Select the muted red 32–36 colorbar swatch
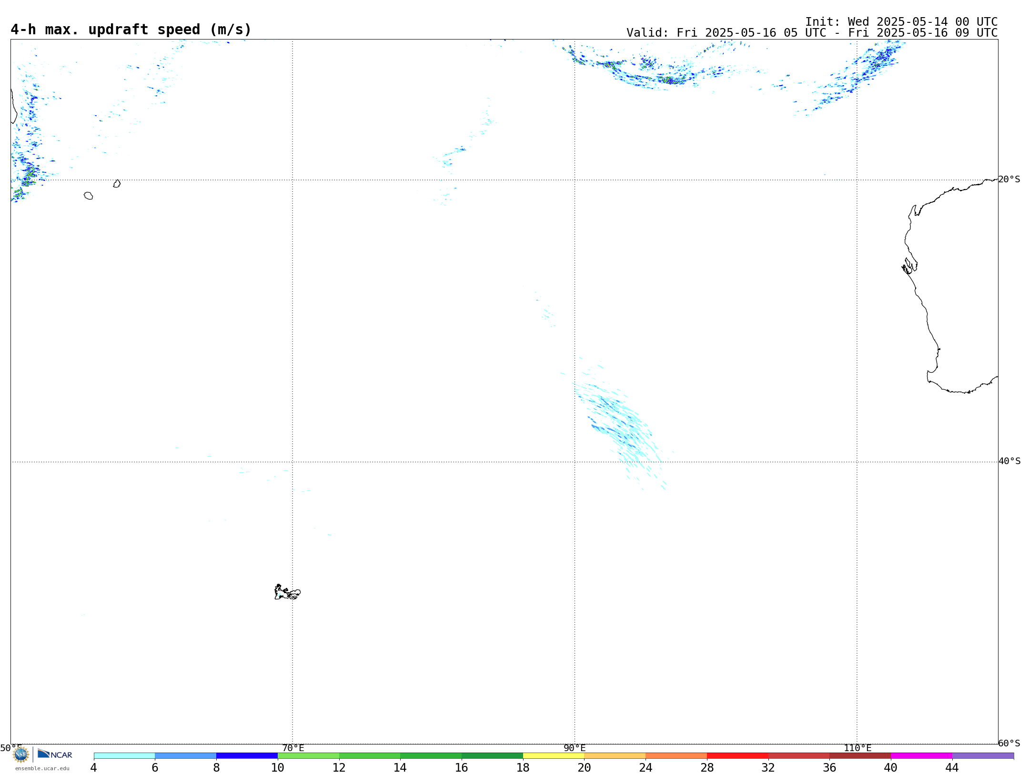 click(799, 755)
